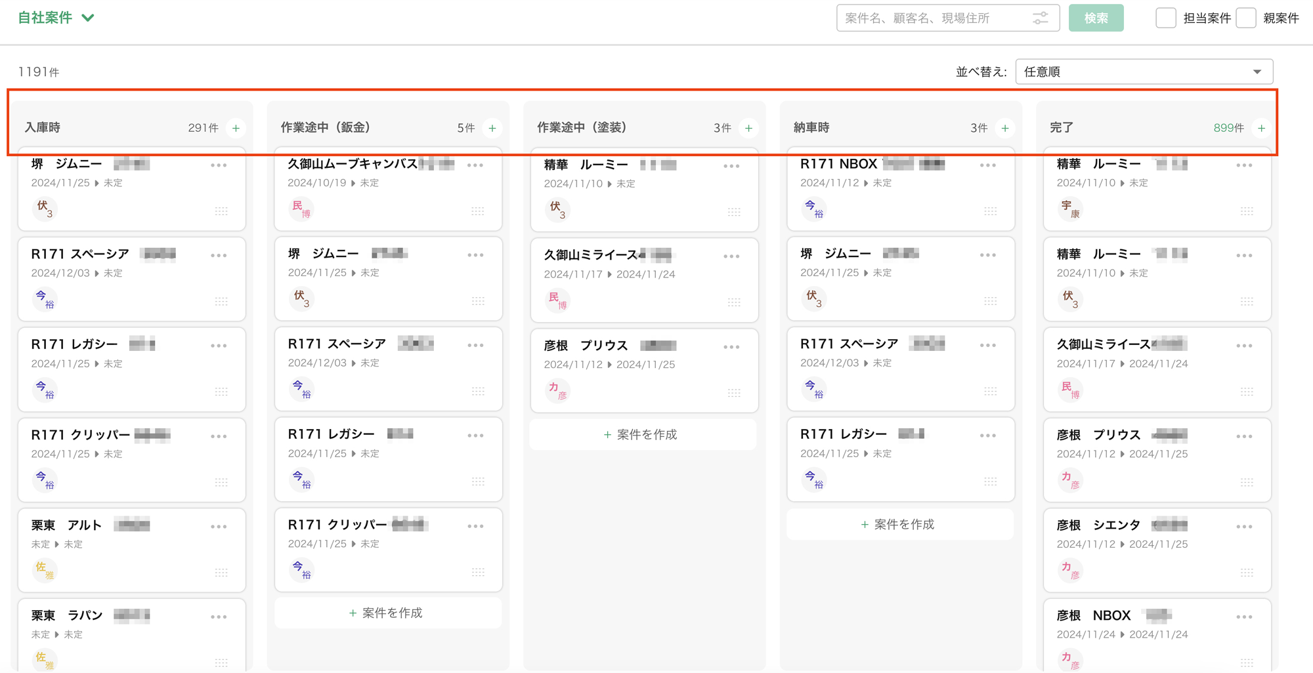This screenshot has width=1313, height=673.
Task: Click the 伏 assignee avatar on 堺 ジムニー card
Action: click(44, 209)
